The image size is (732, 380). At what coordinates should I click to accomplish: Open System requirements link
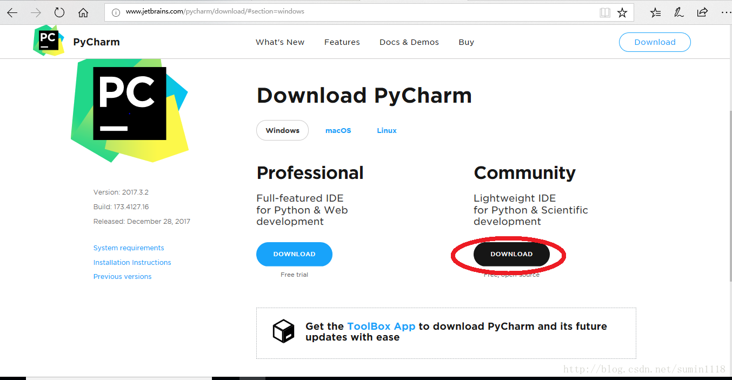click(x=129, y=248)
